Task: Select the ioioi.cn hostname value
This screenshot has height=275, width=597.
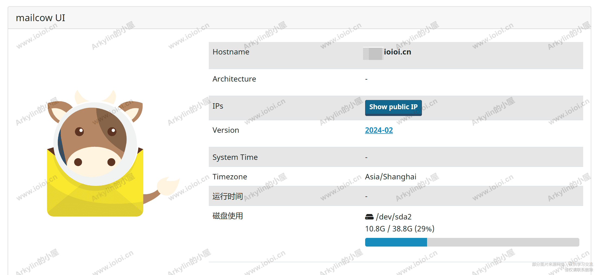Action: [397, 52]
